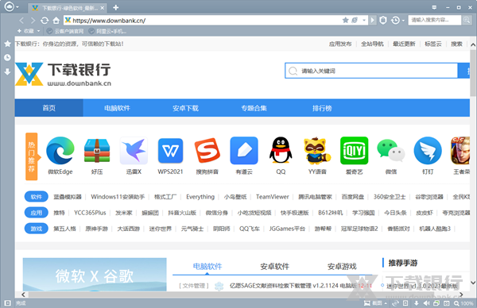477x308 pixels.
Task: Open the downloads arrow in the left sidebar
Action: (x=8, y=71)
